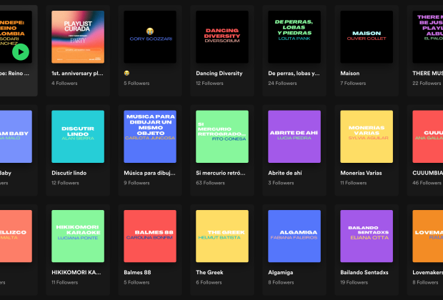Select Música para dibujar playlist cover
This screenshot has height=300, width=443.
(x=150, y=136)
